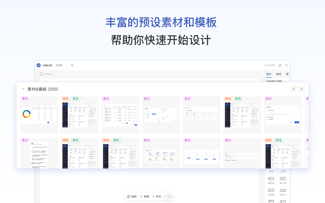The image size is (325, 203).
Task: Select the text document 素材 thumbnail
Action: [x=39, y=153]
